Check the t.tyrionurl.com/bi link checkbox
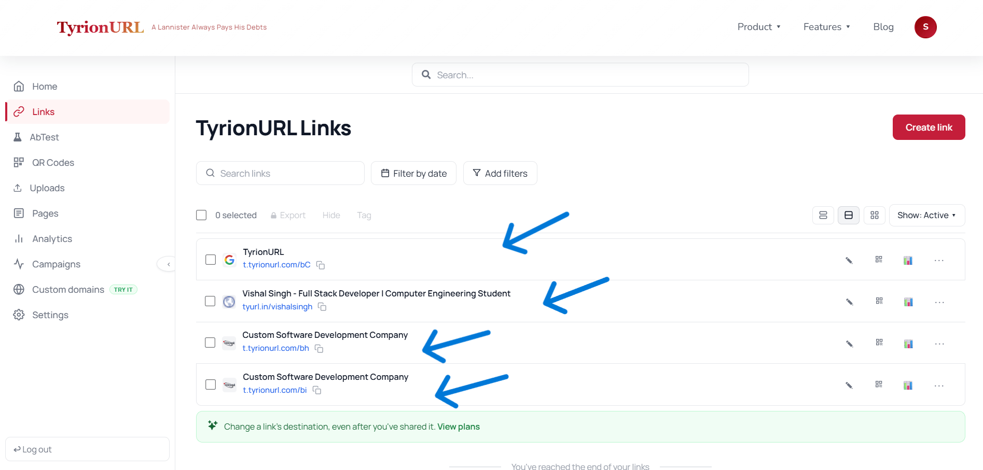The image size is (983, 470). pyautogui.click(x=211, y=384)
